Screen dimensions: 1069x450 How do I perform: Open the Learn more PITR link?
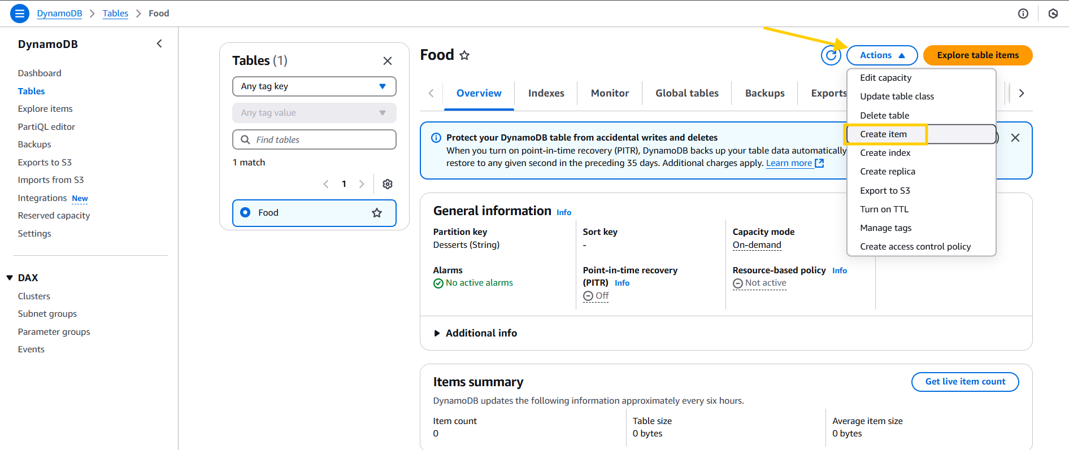click(x=789, y=163)
